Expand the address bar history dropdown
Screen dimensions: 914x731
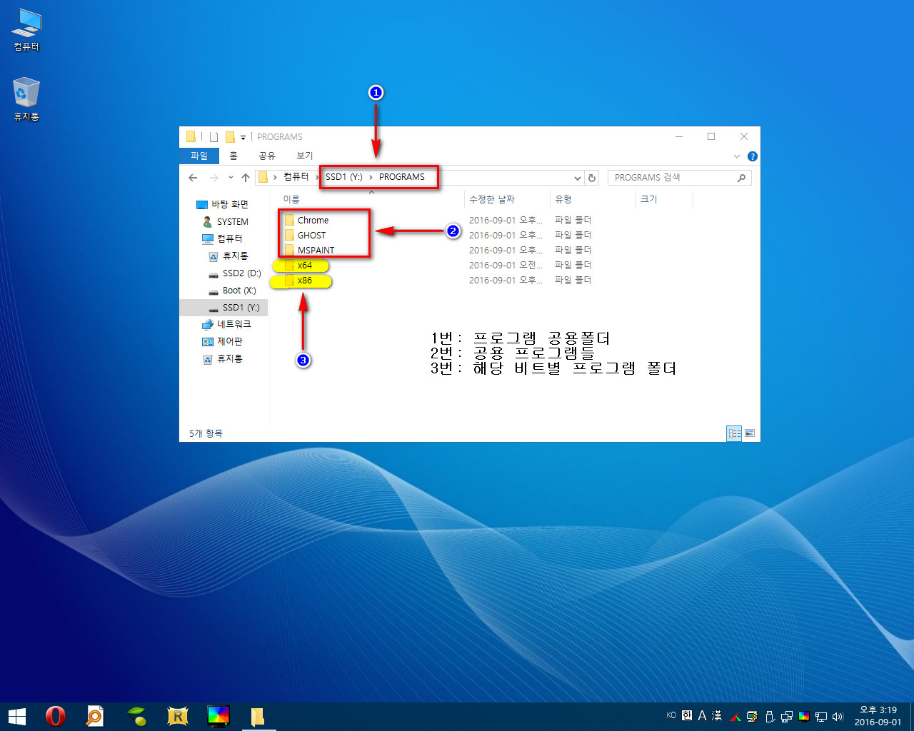(578, 178)
